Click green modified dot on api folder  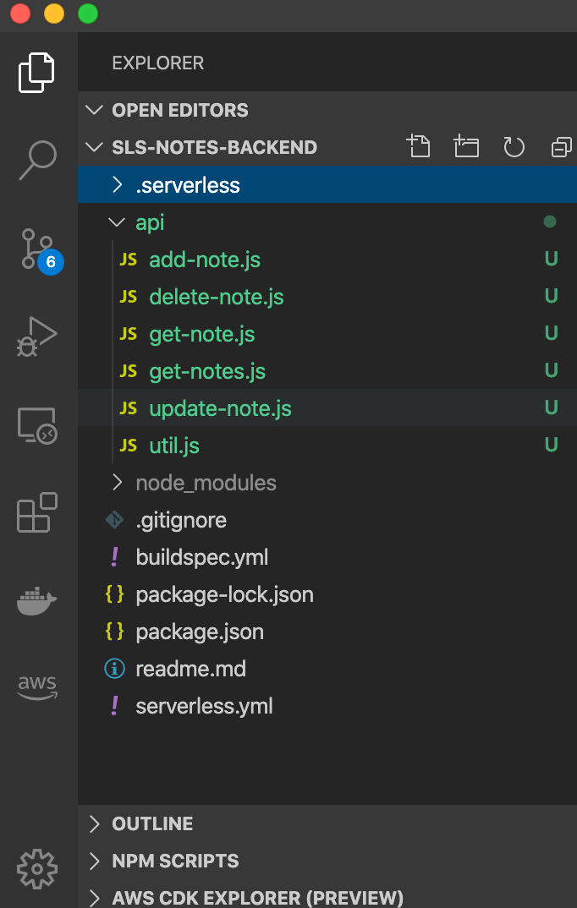(x=550, y=222)
